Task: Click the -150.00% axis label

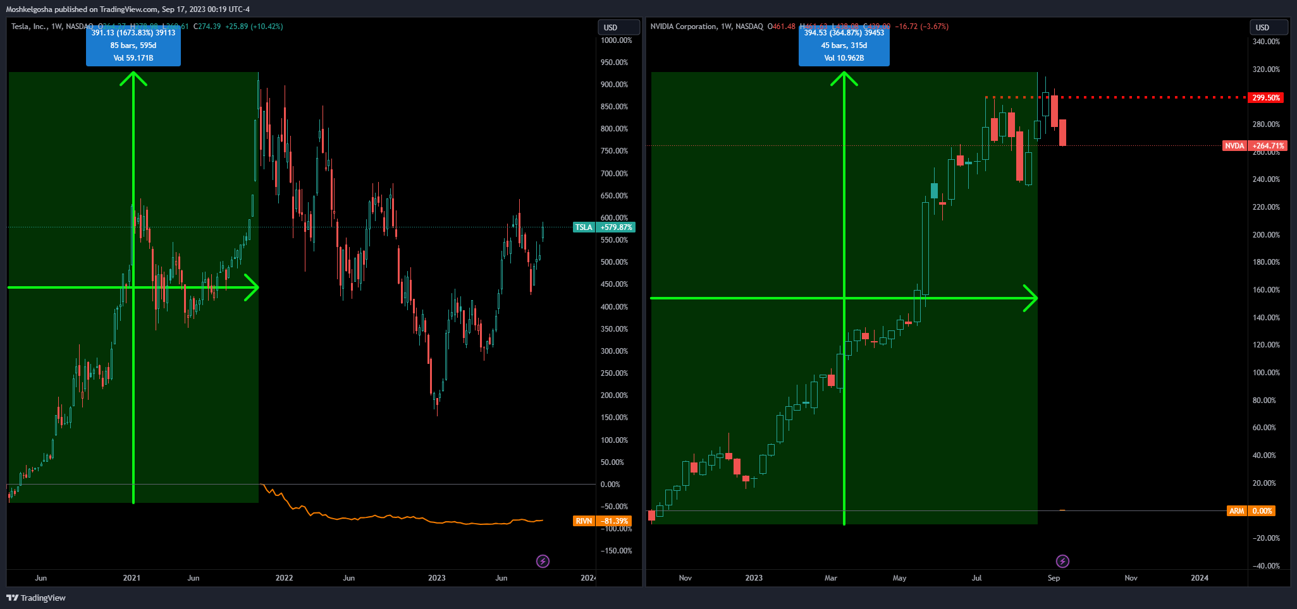Action: pos(617,551)
